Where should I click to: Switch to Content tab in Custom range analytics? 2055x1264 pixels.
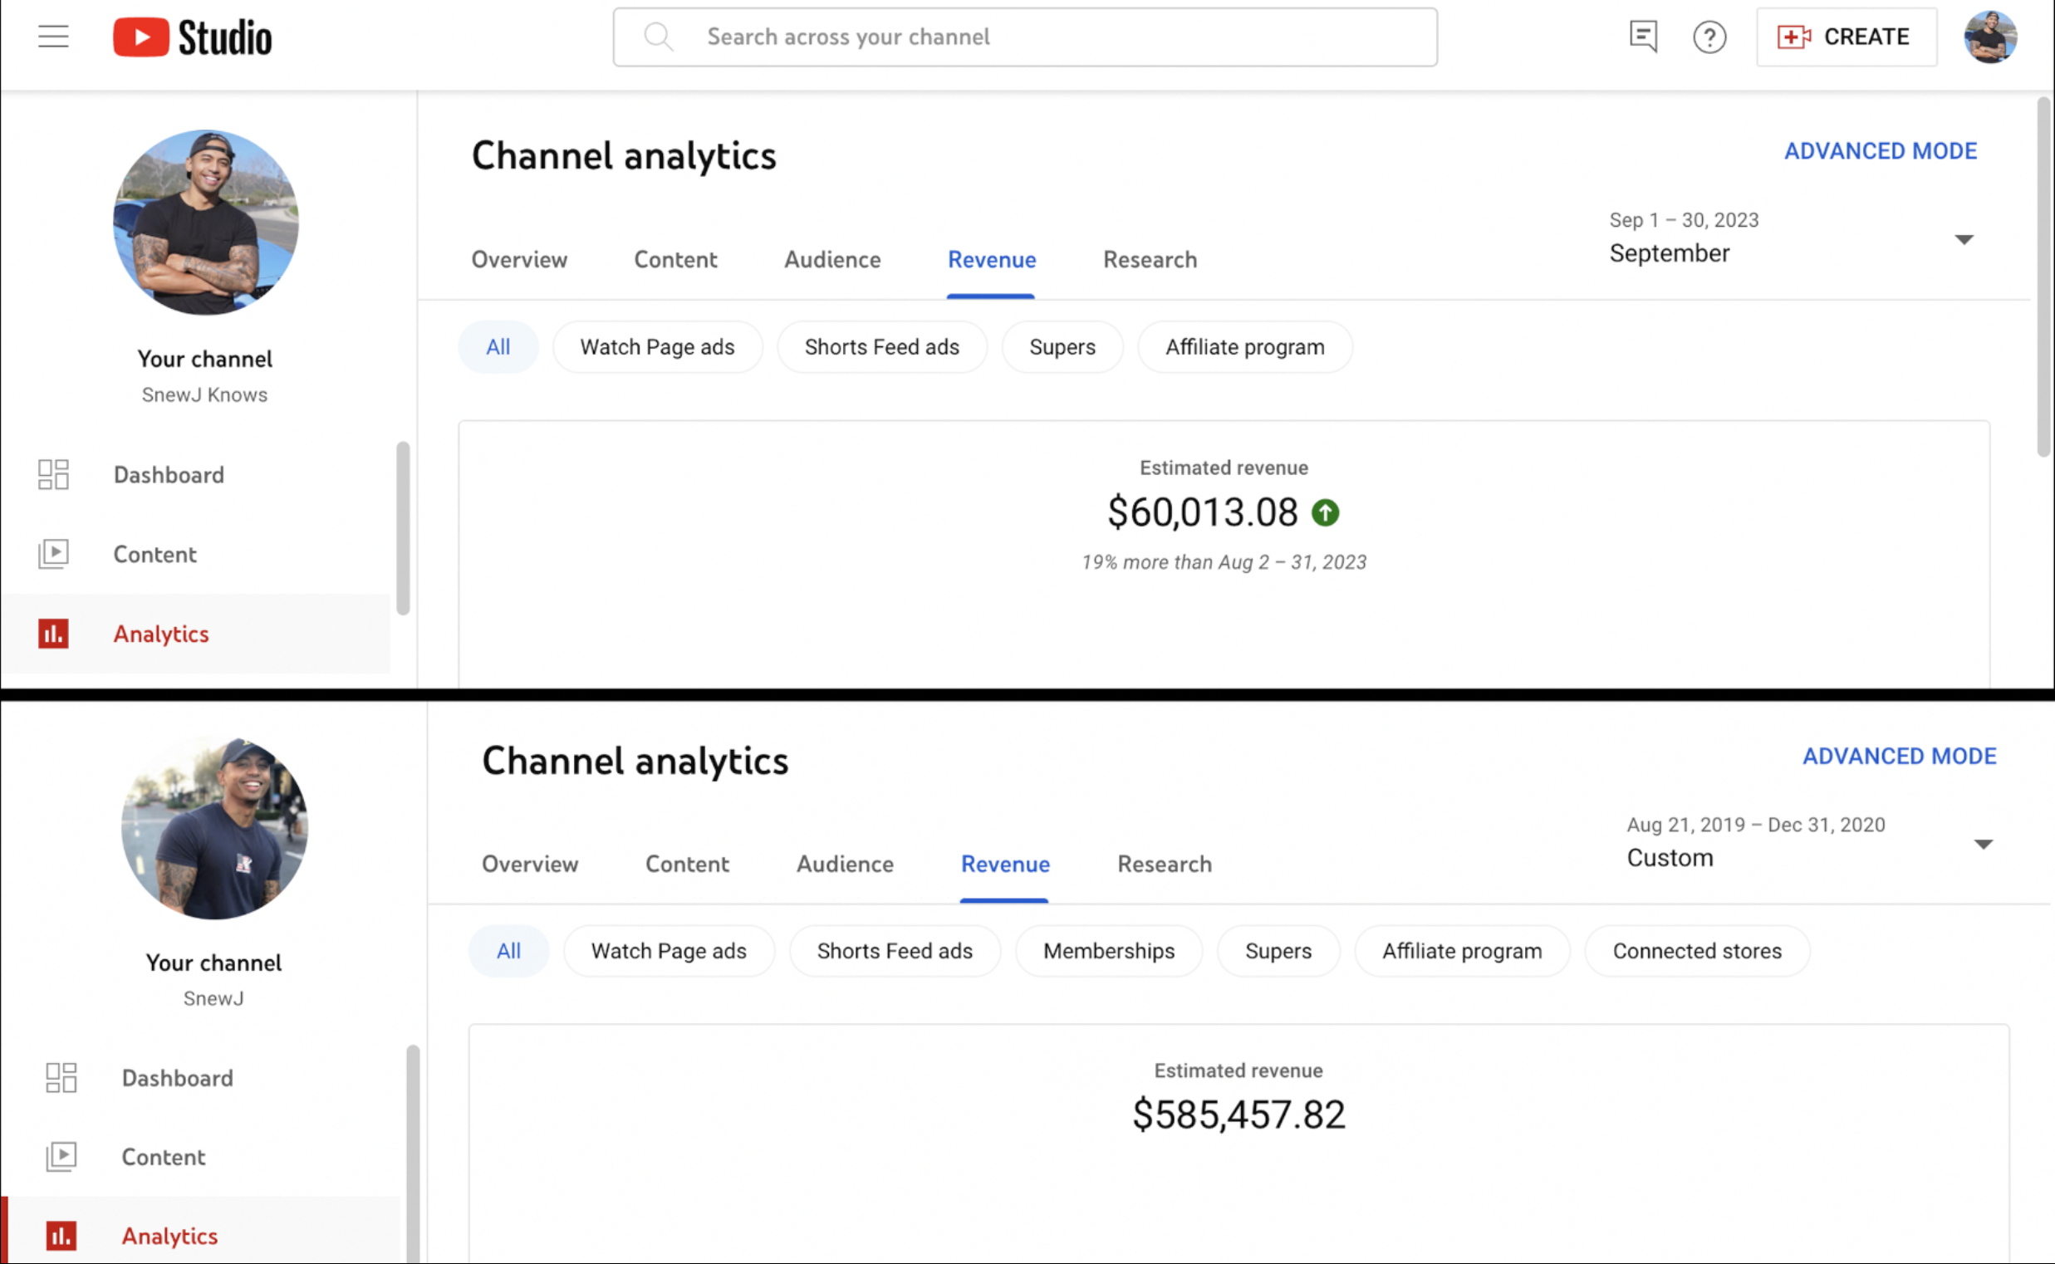pyautogui.click(x=687, y=865)
